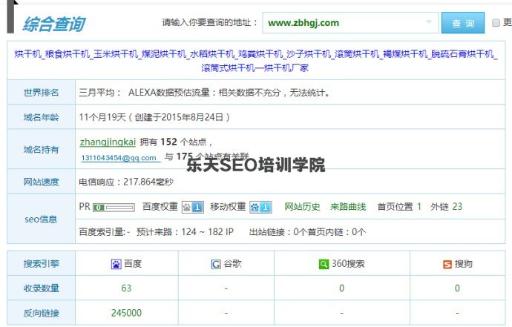512x327 pixels.
Task: Click the mobile weight paw badge
Action: (260, 207)
